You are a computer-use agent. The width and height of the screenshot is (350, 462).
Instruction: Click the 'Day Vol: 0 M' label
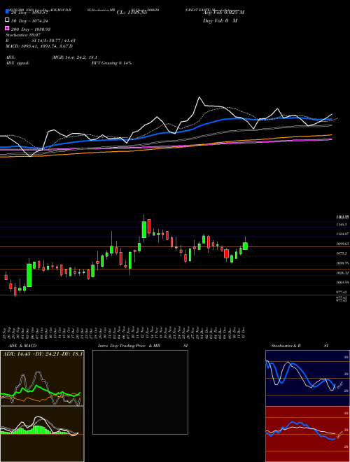[220, 21]
